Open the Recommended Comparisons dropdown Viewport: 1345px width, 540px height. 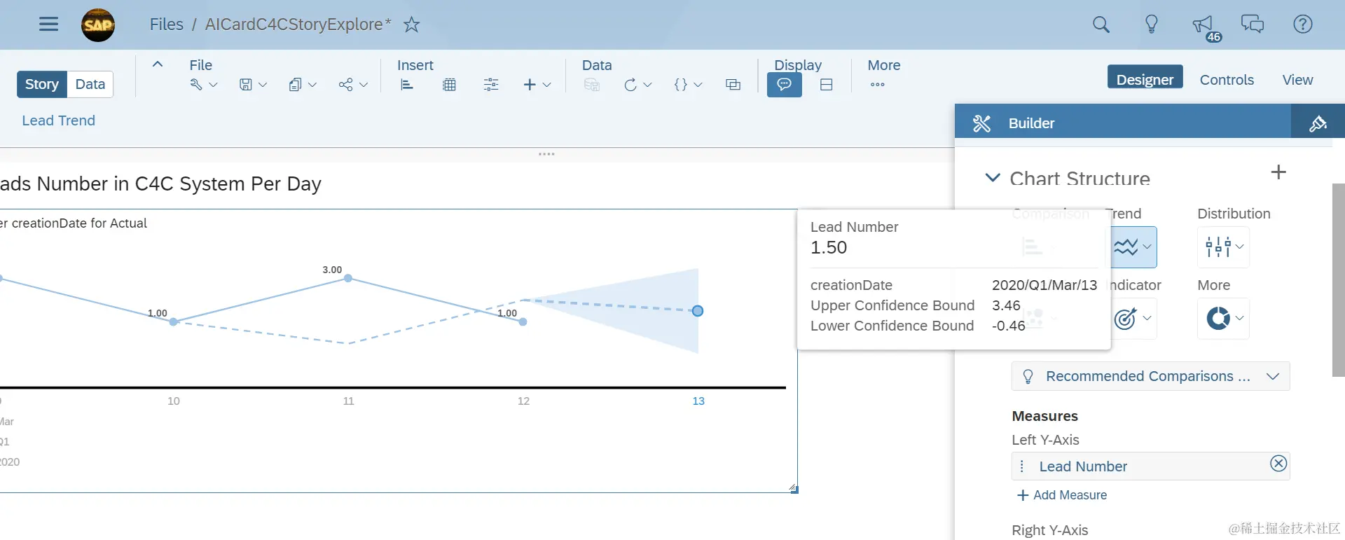1150,376
